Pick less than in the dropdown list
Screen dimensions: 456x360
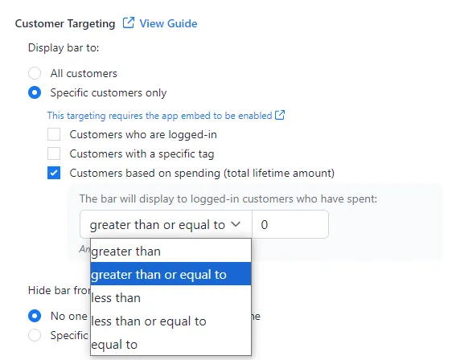click(x=170, y=297)
